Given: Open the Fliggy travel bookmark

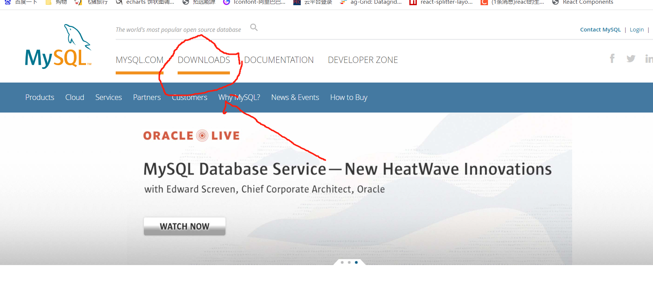Looking at the screenshot, I should point(91,2).
